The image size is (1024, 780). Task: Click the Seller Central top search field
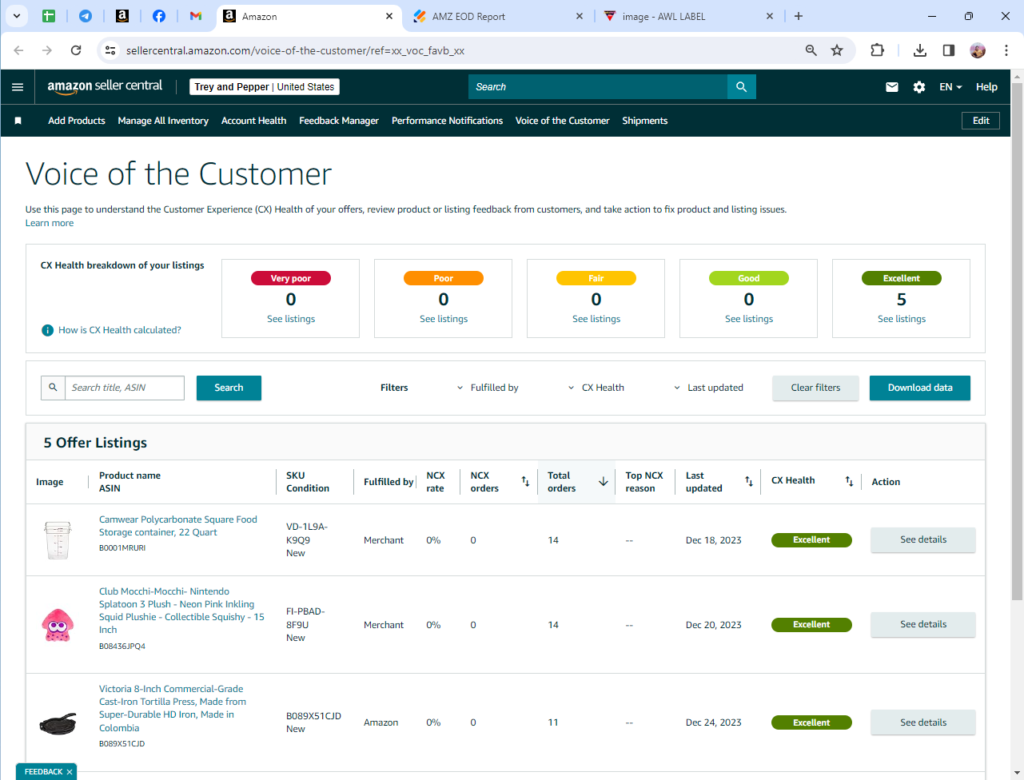pyautogui.click(x=598, y=87)
